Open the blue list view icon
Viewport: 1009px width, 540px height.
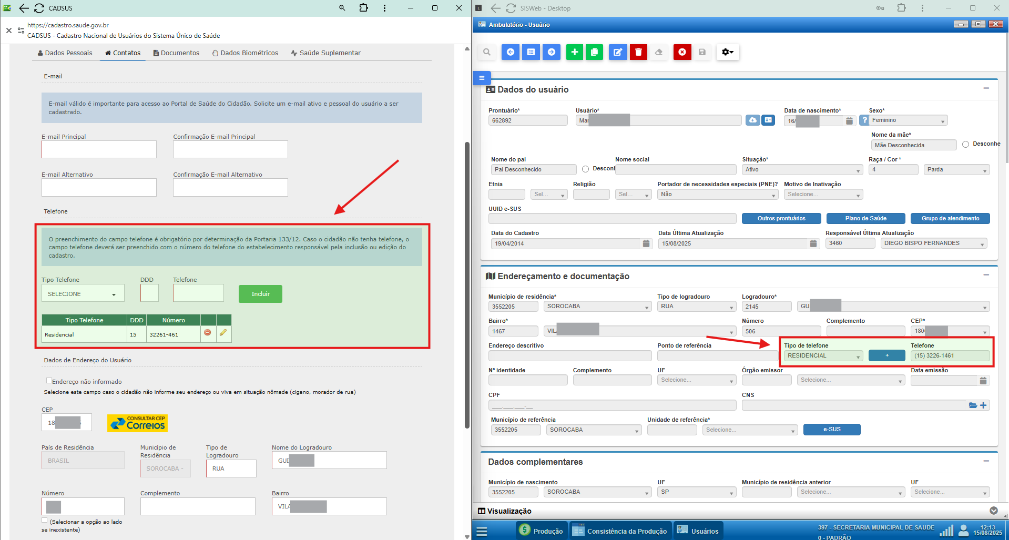(531, 52)
